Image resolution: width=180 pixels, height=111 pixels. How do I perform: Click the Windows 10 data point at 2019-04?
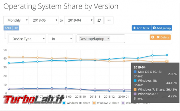tap(167, 55)
